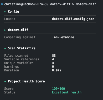Viewport: 103px width, 100px height.
Task: Click the arrow beside Project Health Score
Action: click(x=5, y=81)
